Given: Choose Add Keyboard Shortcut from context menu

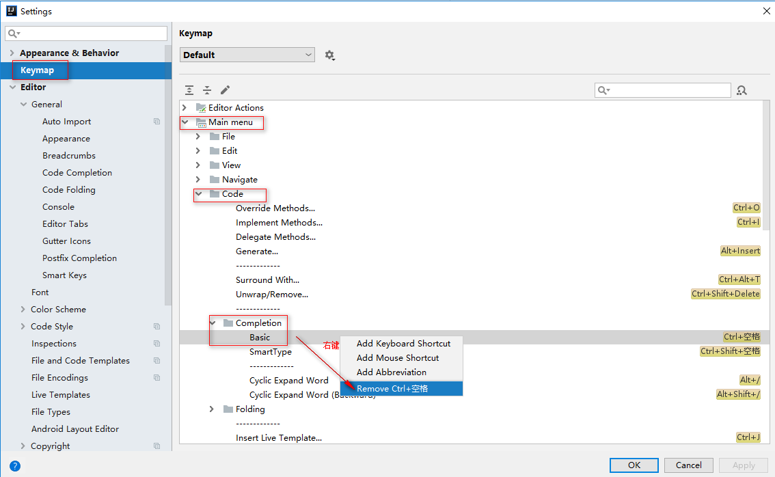Looking at the screenshot, I should 402,344.
